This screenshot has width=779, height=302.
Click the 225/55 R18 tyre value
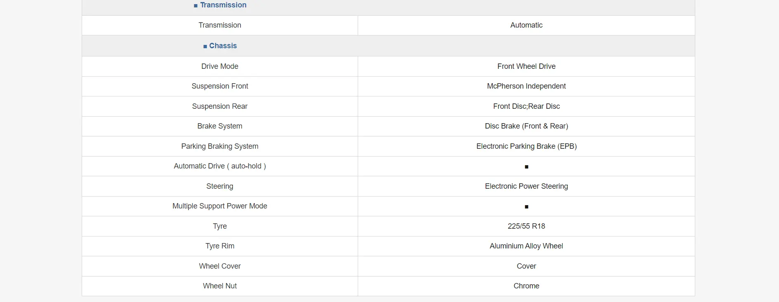coord(526,226)
